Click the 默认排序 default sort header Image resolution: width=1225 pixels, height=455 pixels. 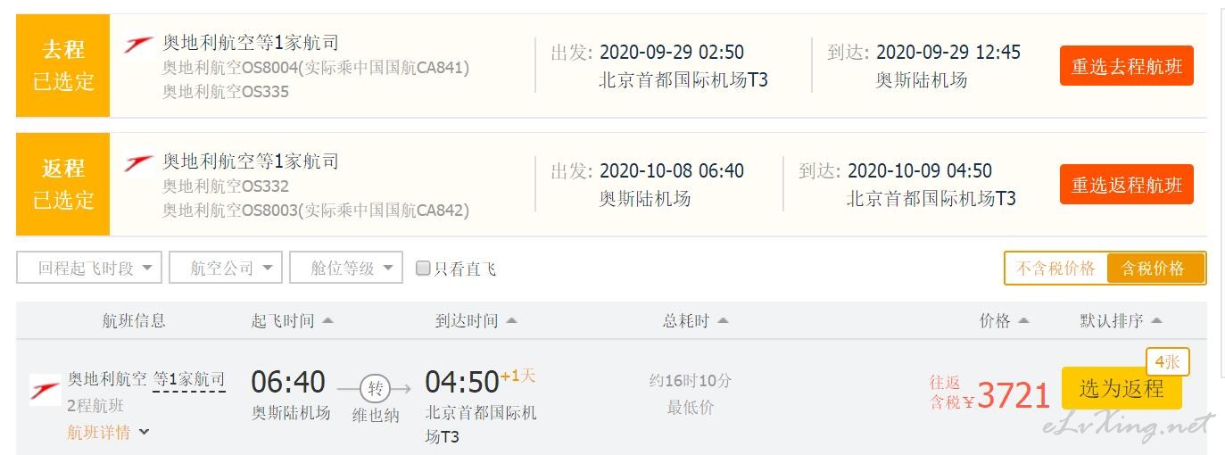pos(1122,321)
